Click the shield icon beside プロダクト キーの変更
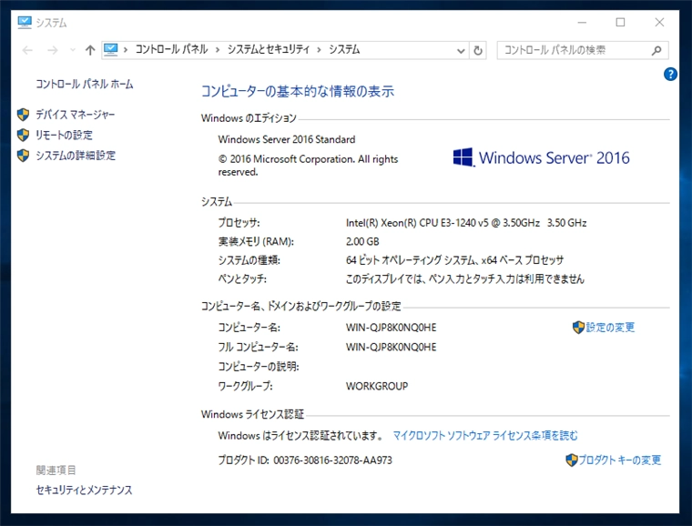 pyautogui.click(x=572, y=460)
